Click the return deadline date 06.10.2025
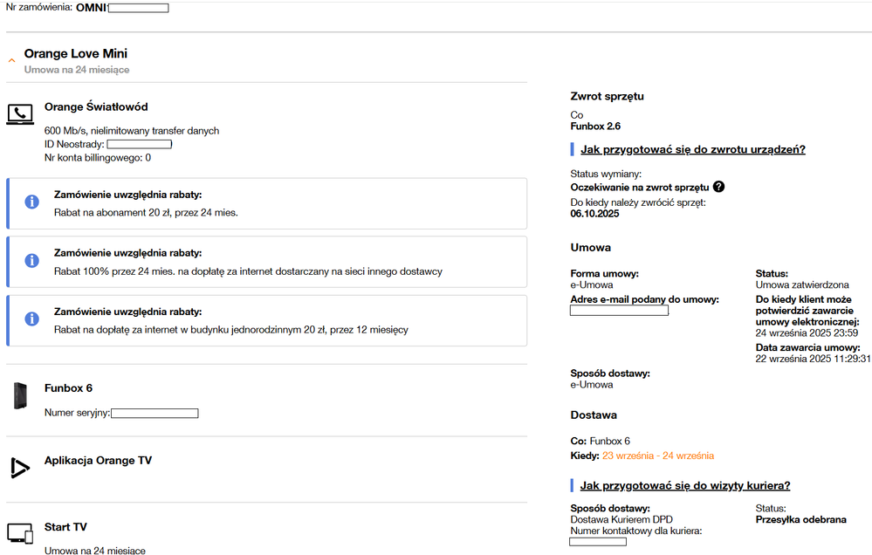Image resolution: width=872 pixels, height=555 pixels. coord(594,214)
